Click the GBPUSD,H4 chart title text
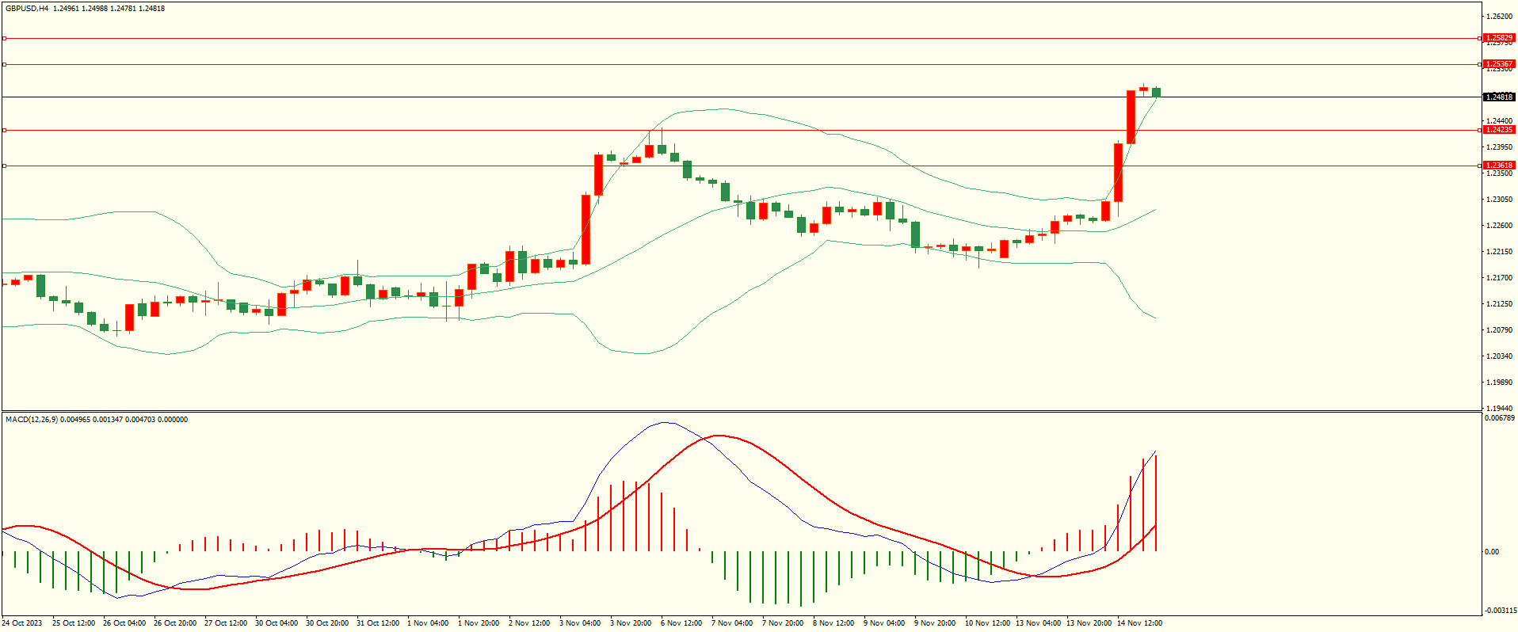Screen dimensions: 1518x632 click(x=27, y=9)
